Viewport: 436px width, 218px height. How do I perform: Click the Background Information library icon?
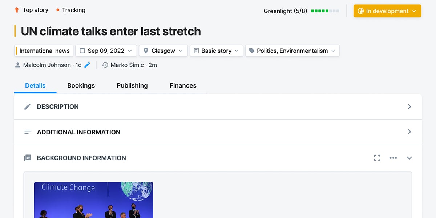[x=27, y=158]
